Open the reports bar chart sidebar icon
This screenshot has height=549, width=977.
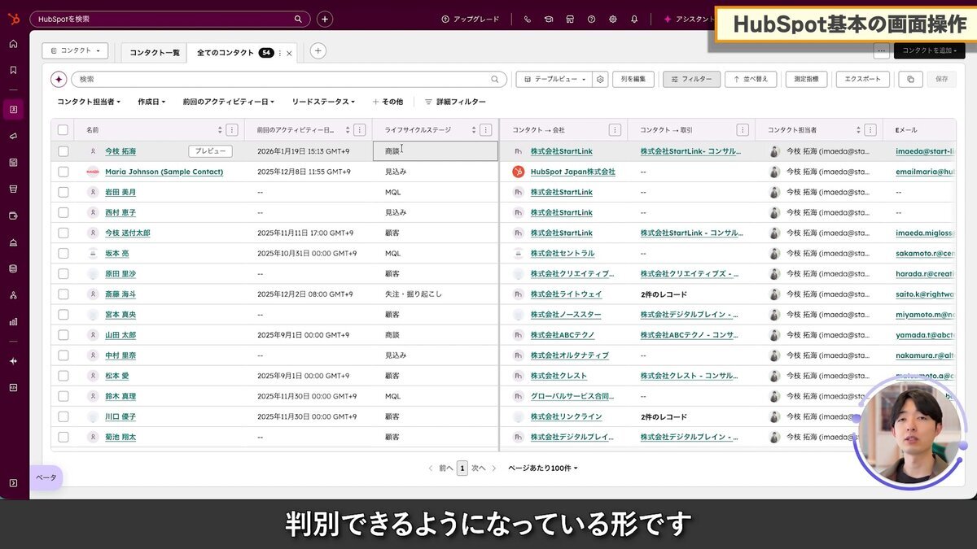pos(13,321)
